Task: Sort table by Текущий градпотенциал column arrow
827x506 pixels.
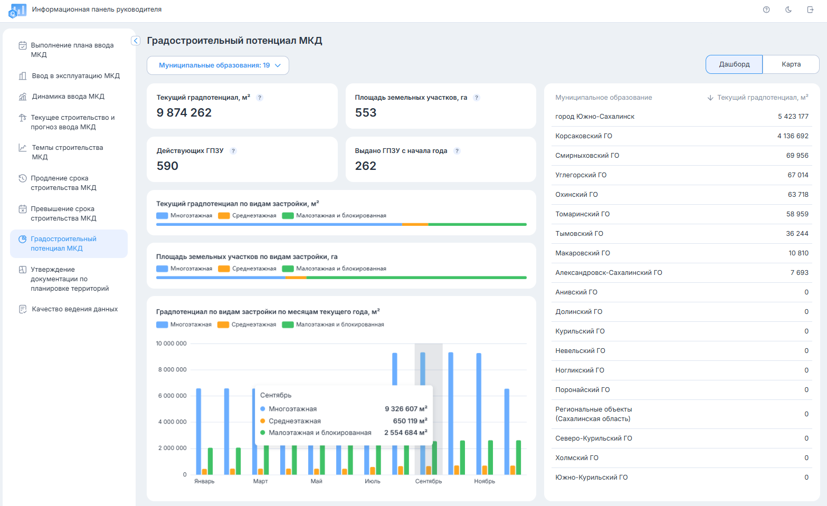Action: [710, 98]
